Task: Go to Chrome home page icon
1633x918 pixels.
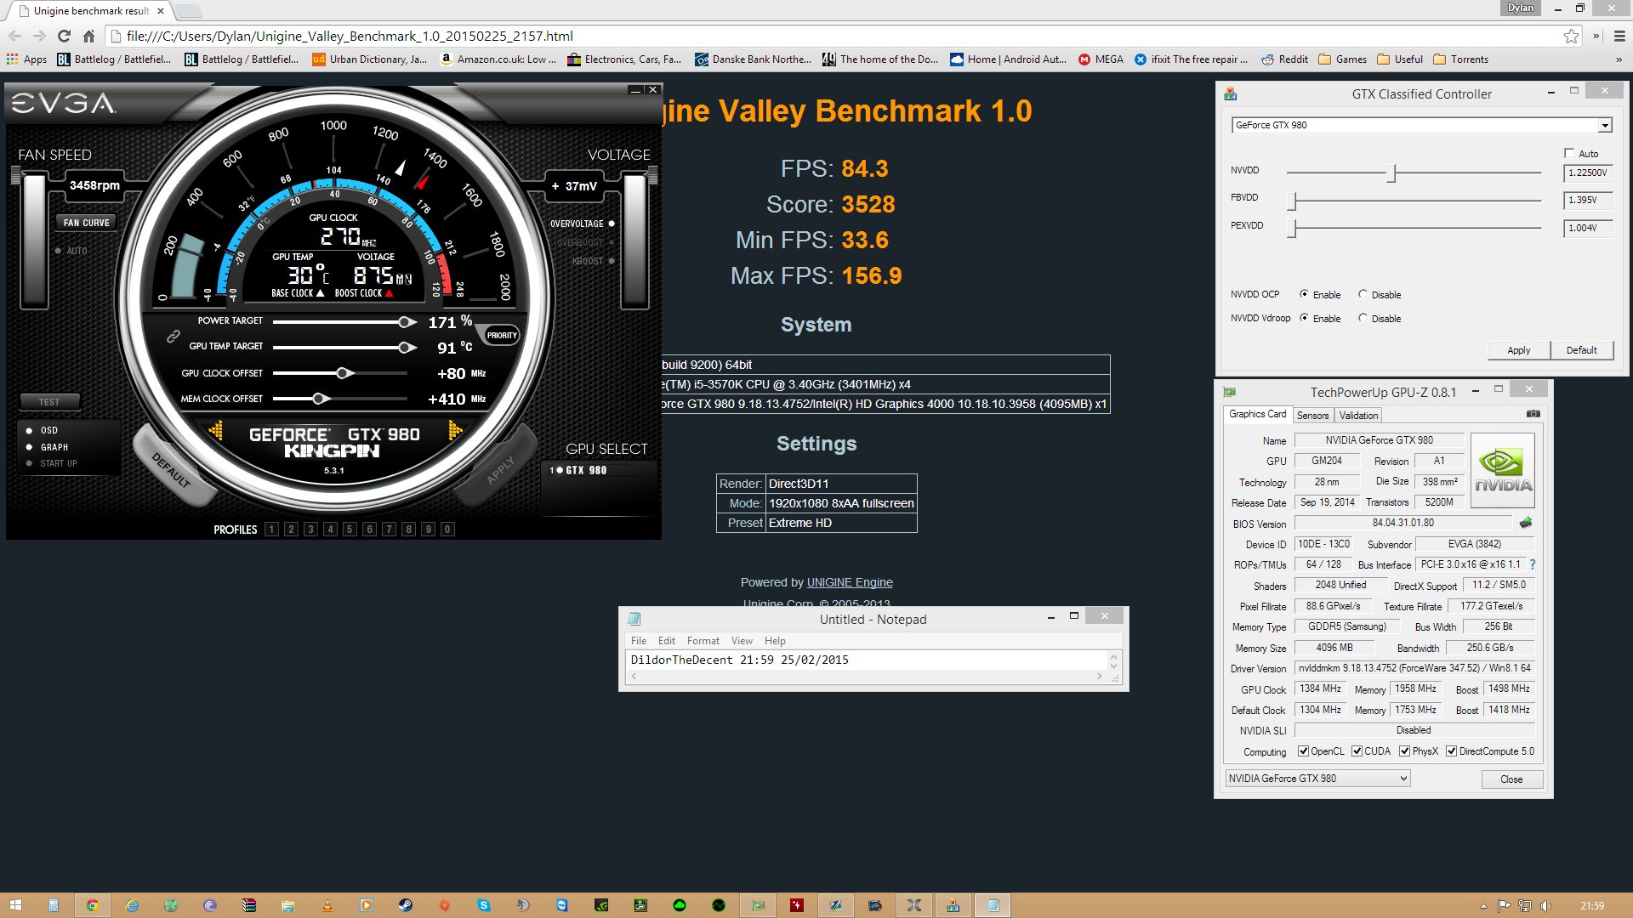Action: click(88, 36)
